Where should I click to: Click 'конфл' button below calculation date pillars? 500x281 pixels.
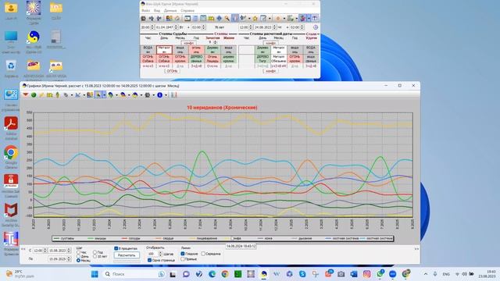(270, 71)
